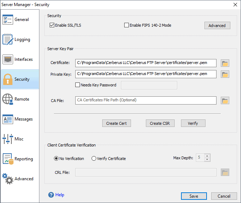The height and width of the screenshot is (203, 241).
Task: Open the General settings icon
Action: tap(8, 20)
